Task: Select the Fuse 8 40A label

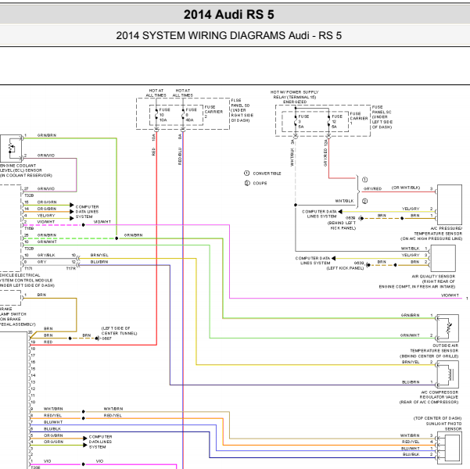Action: [191, 115]
